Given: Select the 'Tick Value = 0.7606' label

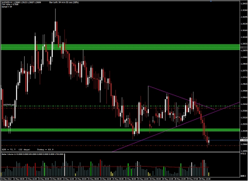Looking at the screenshot, I should [10, 5].
